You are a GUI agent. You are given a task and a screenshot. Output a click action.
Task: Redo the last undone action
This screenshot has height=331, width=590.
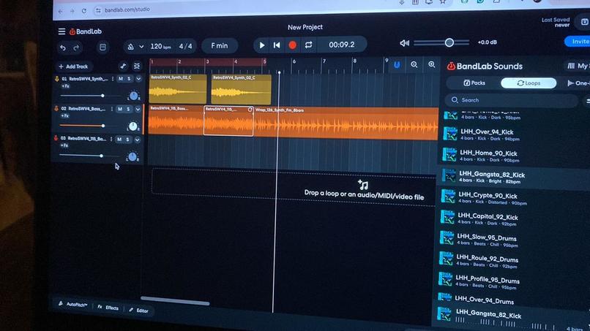(x=76, y=47)
